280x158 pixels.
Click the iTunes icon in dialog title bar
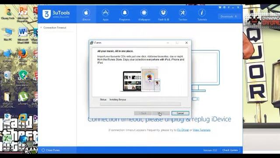pos(91,43)
